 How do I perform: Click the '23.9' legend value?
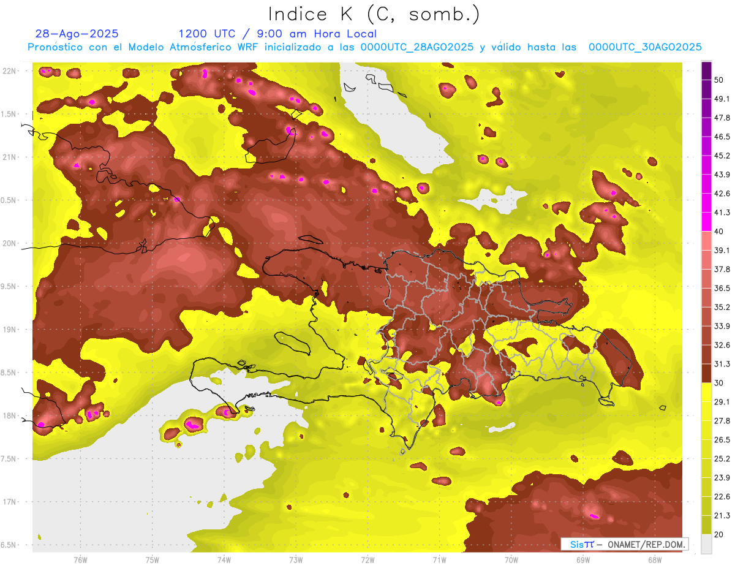point(722,478)
